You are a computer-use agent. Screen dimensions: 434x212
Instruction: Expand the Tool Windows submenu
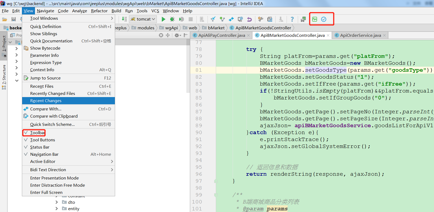[x=68, y=18]
